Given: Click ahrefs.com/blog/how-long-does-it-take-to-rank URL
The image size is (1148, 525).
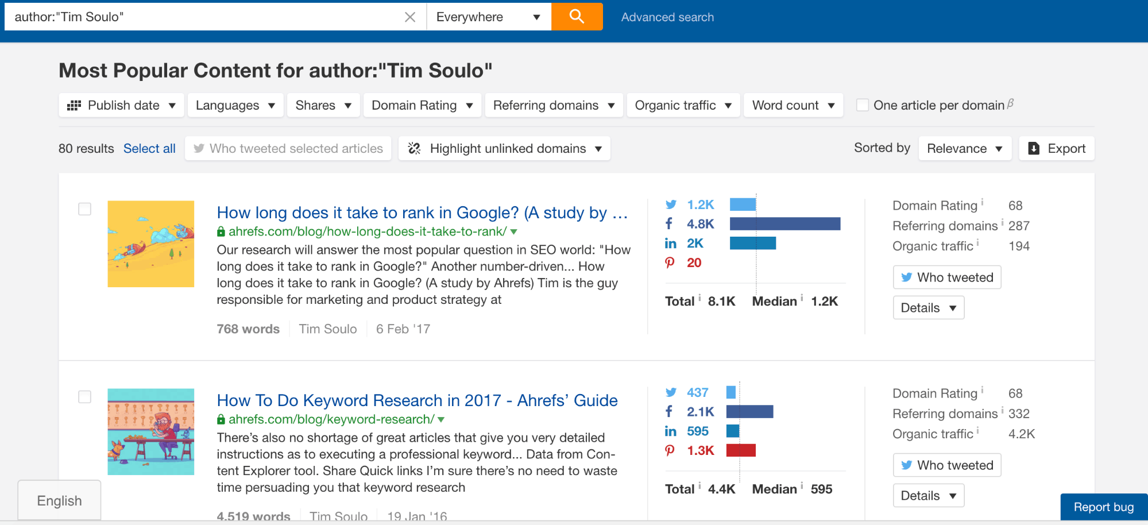Looking at the screenshot, I should 368,231.
